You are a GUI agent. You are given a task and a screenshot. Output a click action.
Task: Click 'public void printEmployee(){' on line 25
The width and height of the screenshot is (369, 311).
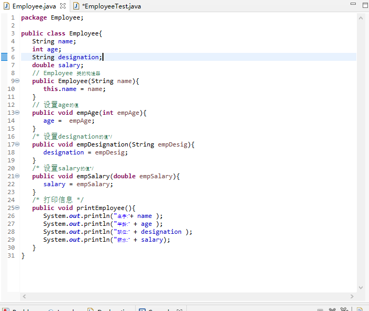pos(84,208)
